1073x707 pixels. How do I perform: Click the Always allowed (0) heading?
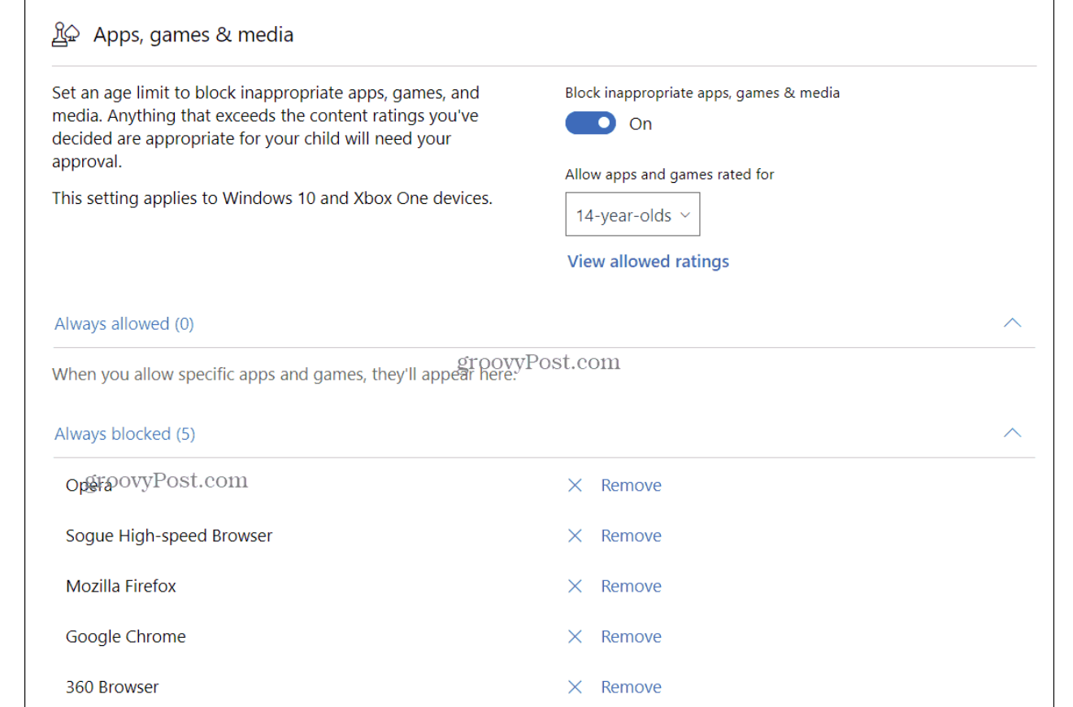tap(124, 323)
